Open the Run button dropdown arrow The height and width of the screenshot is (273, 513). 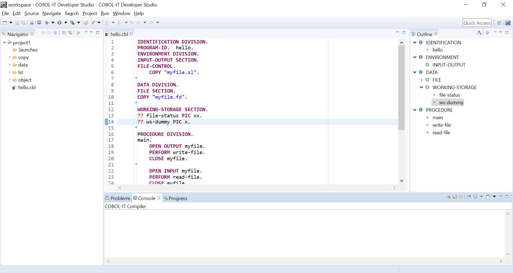click(x=65, y=22)
